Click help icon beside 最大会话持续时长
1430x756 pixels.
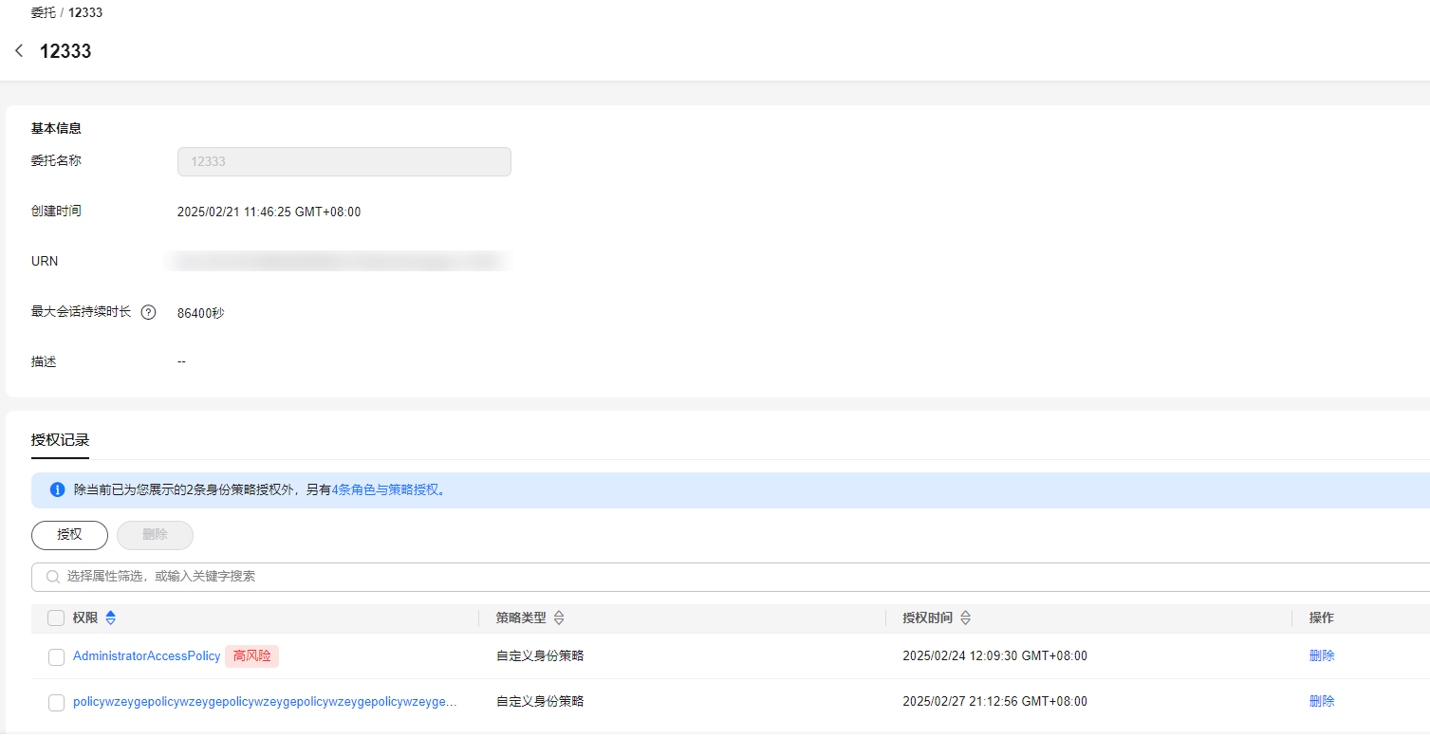148,312
